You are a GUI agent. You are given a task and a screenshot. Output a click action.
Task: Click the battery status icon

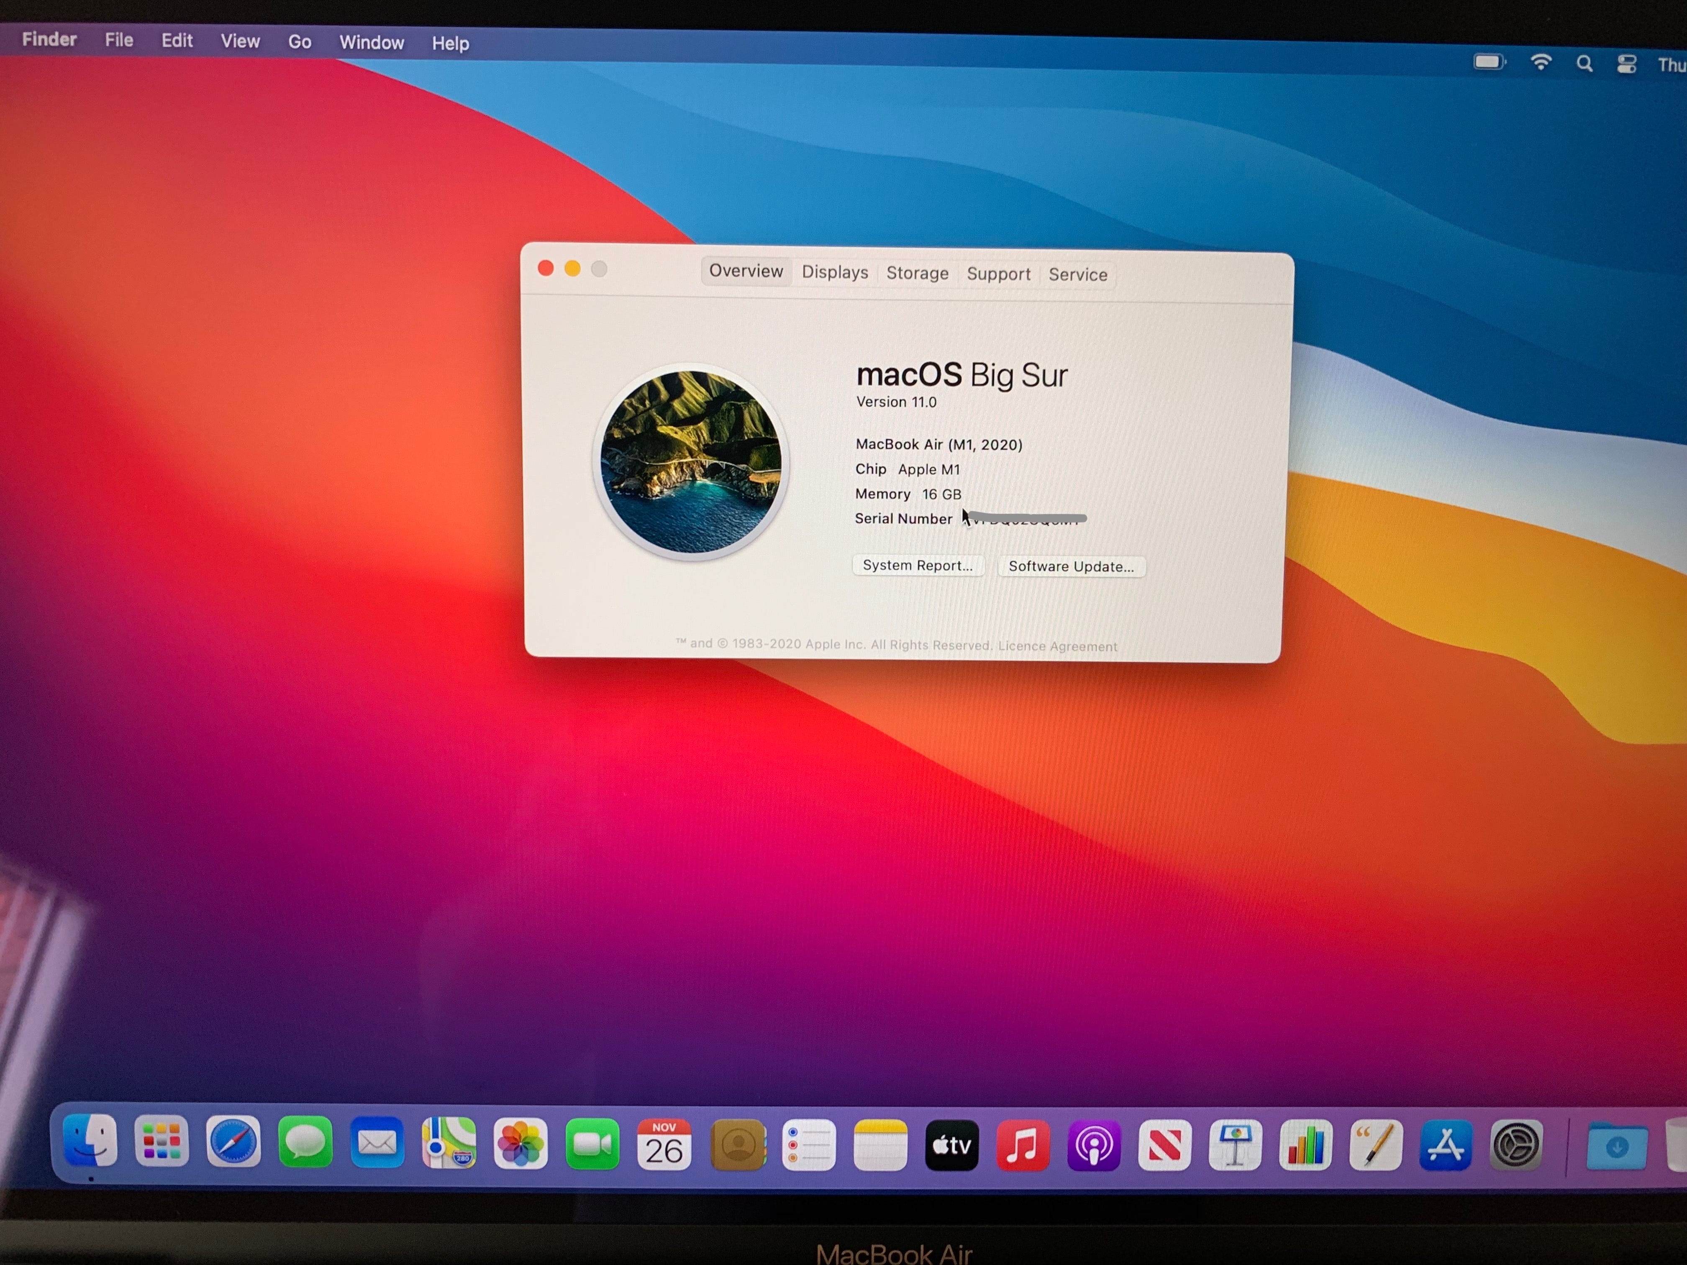pyautogui.click(x=1489, y=62)
